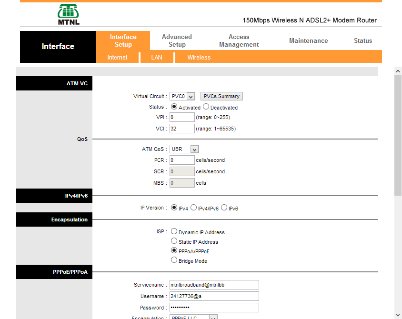
Task: Open the PPPoE LLC encapsulation dropdown
Action: (x=193, y=317)
